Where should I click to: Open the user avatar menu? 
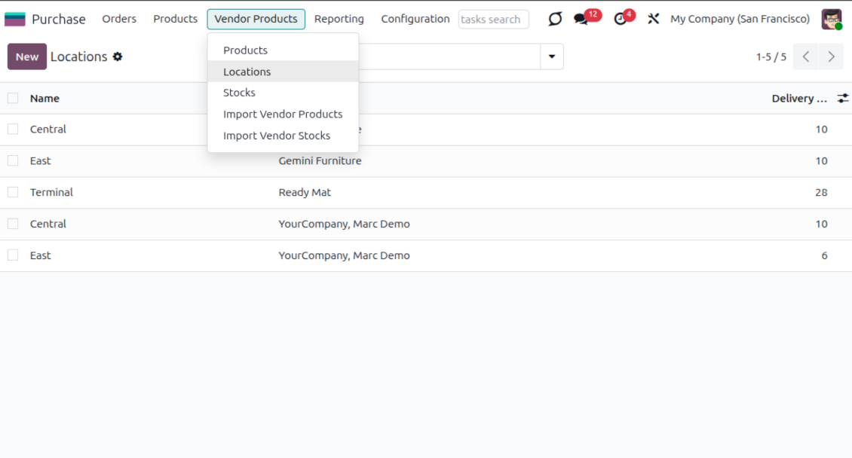832,19
